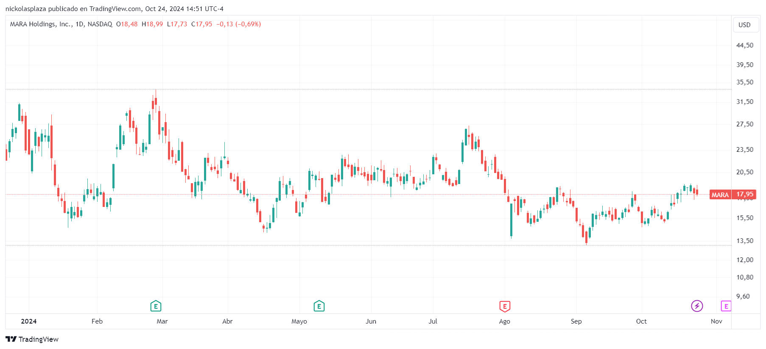This screenshot has width=766, height=349.
Task: Click the 23,50 price axis label
Action: (x=745, y=150)
